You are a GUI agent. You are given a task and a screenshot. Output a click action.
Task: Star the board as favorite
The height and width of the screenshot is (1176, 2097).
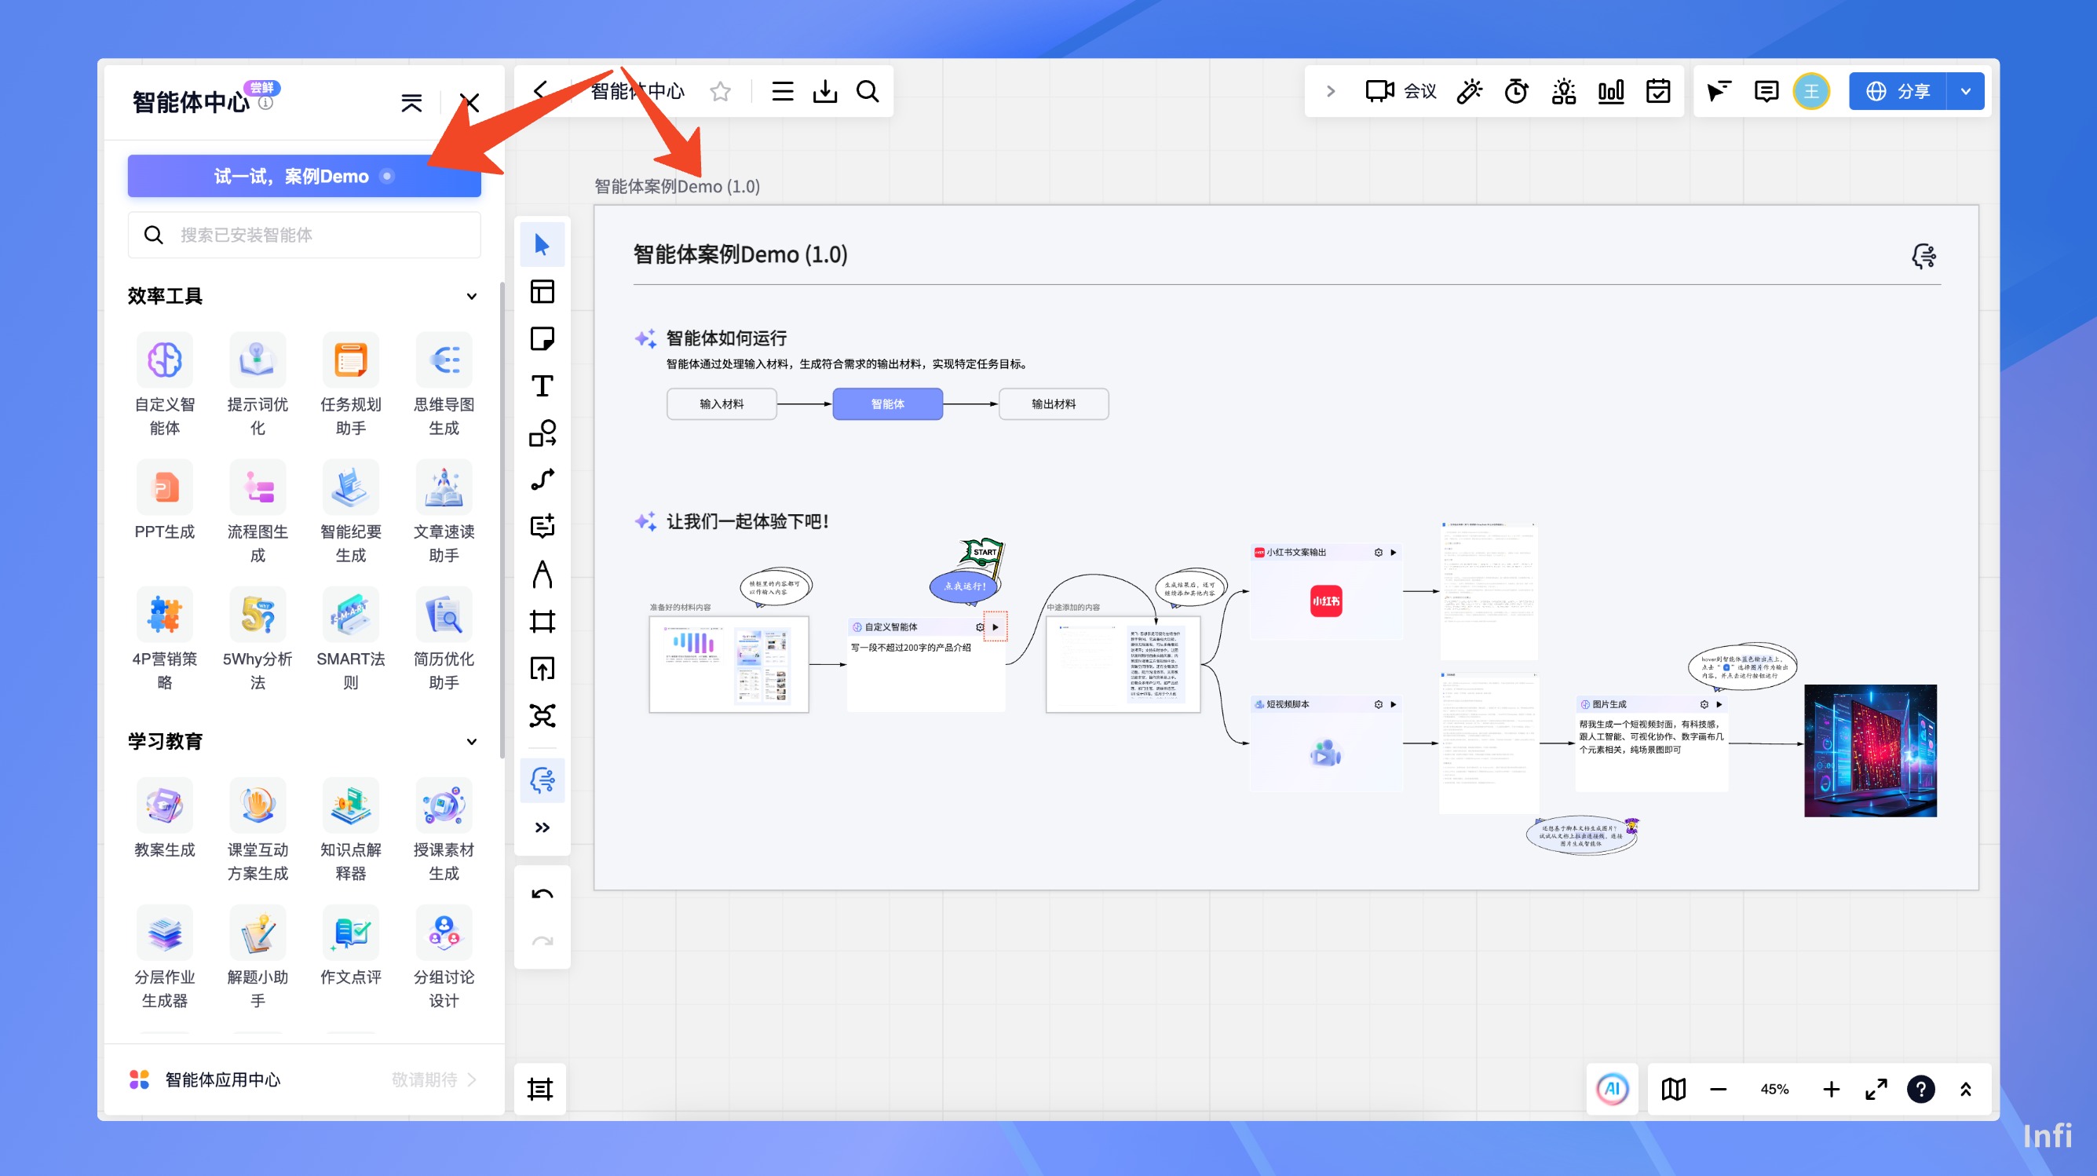tap(720, 91)
